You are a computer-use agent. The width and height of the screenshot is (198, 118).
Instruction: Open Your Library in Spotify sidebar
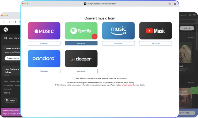(12, 38)
